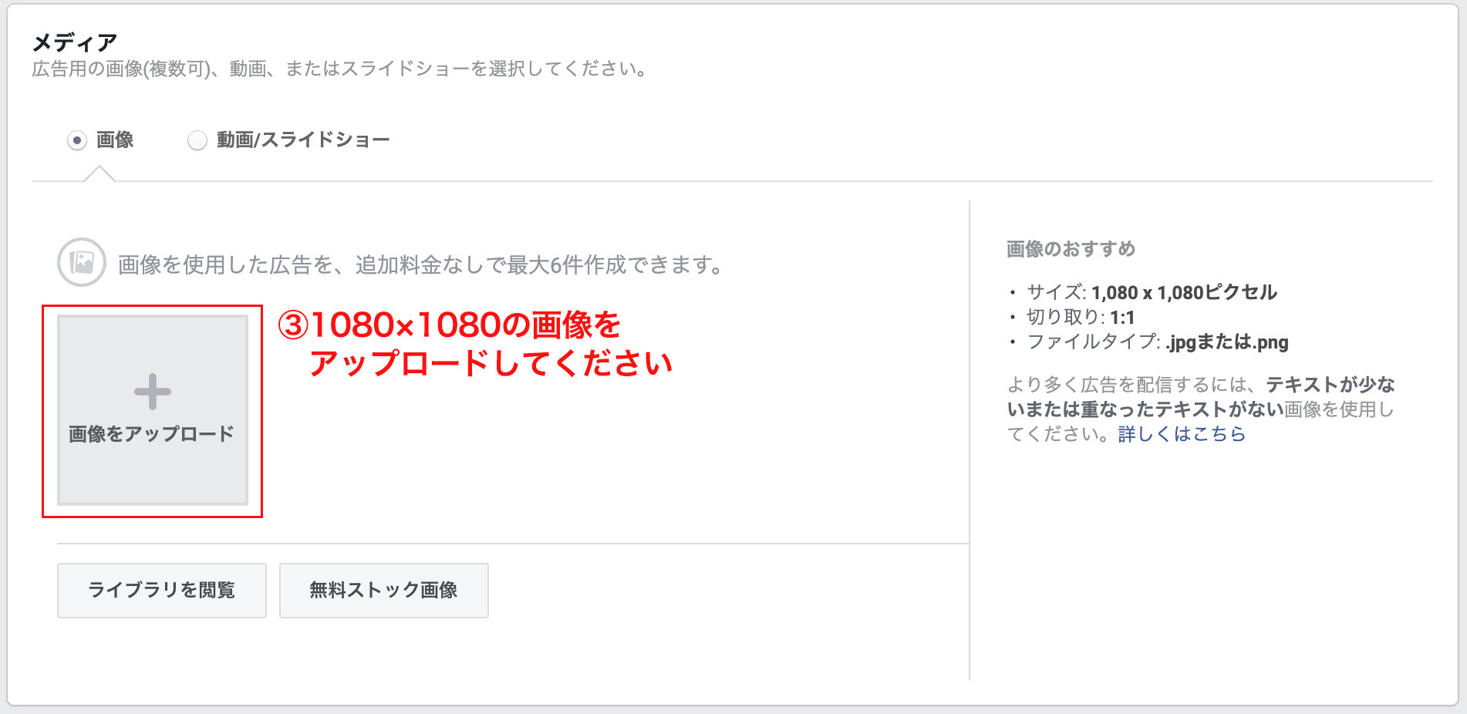Screen dimensions: 1467x714
Task: Click the 画像をアップロード label text
Action: pyautogui.click(x=151, y=434)
